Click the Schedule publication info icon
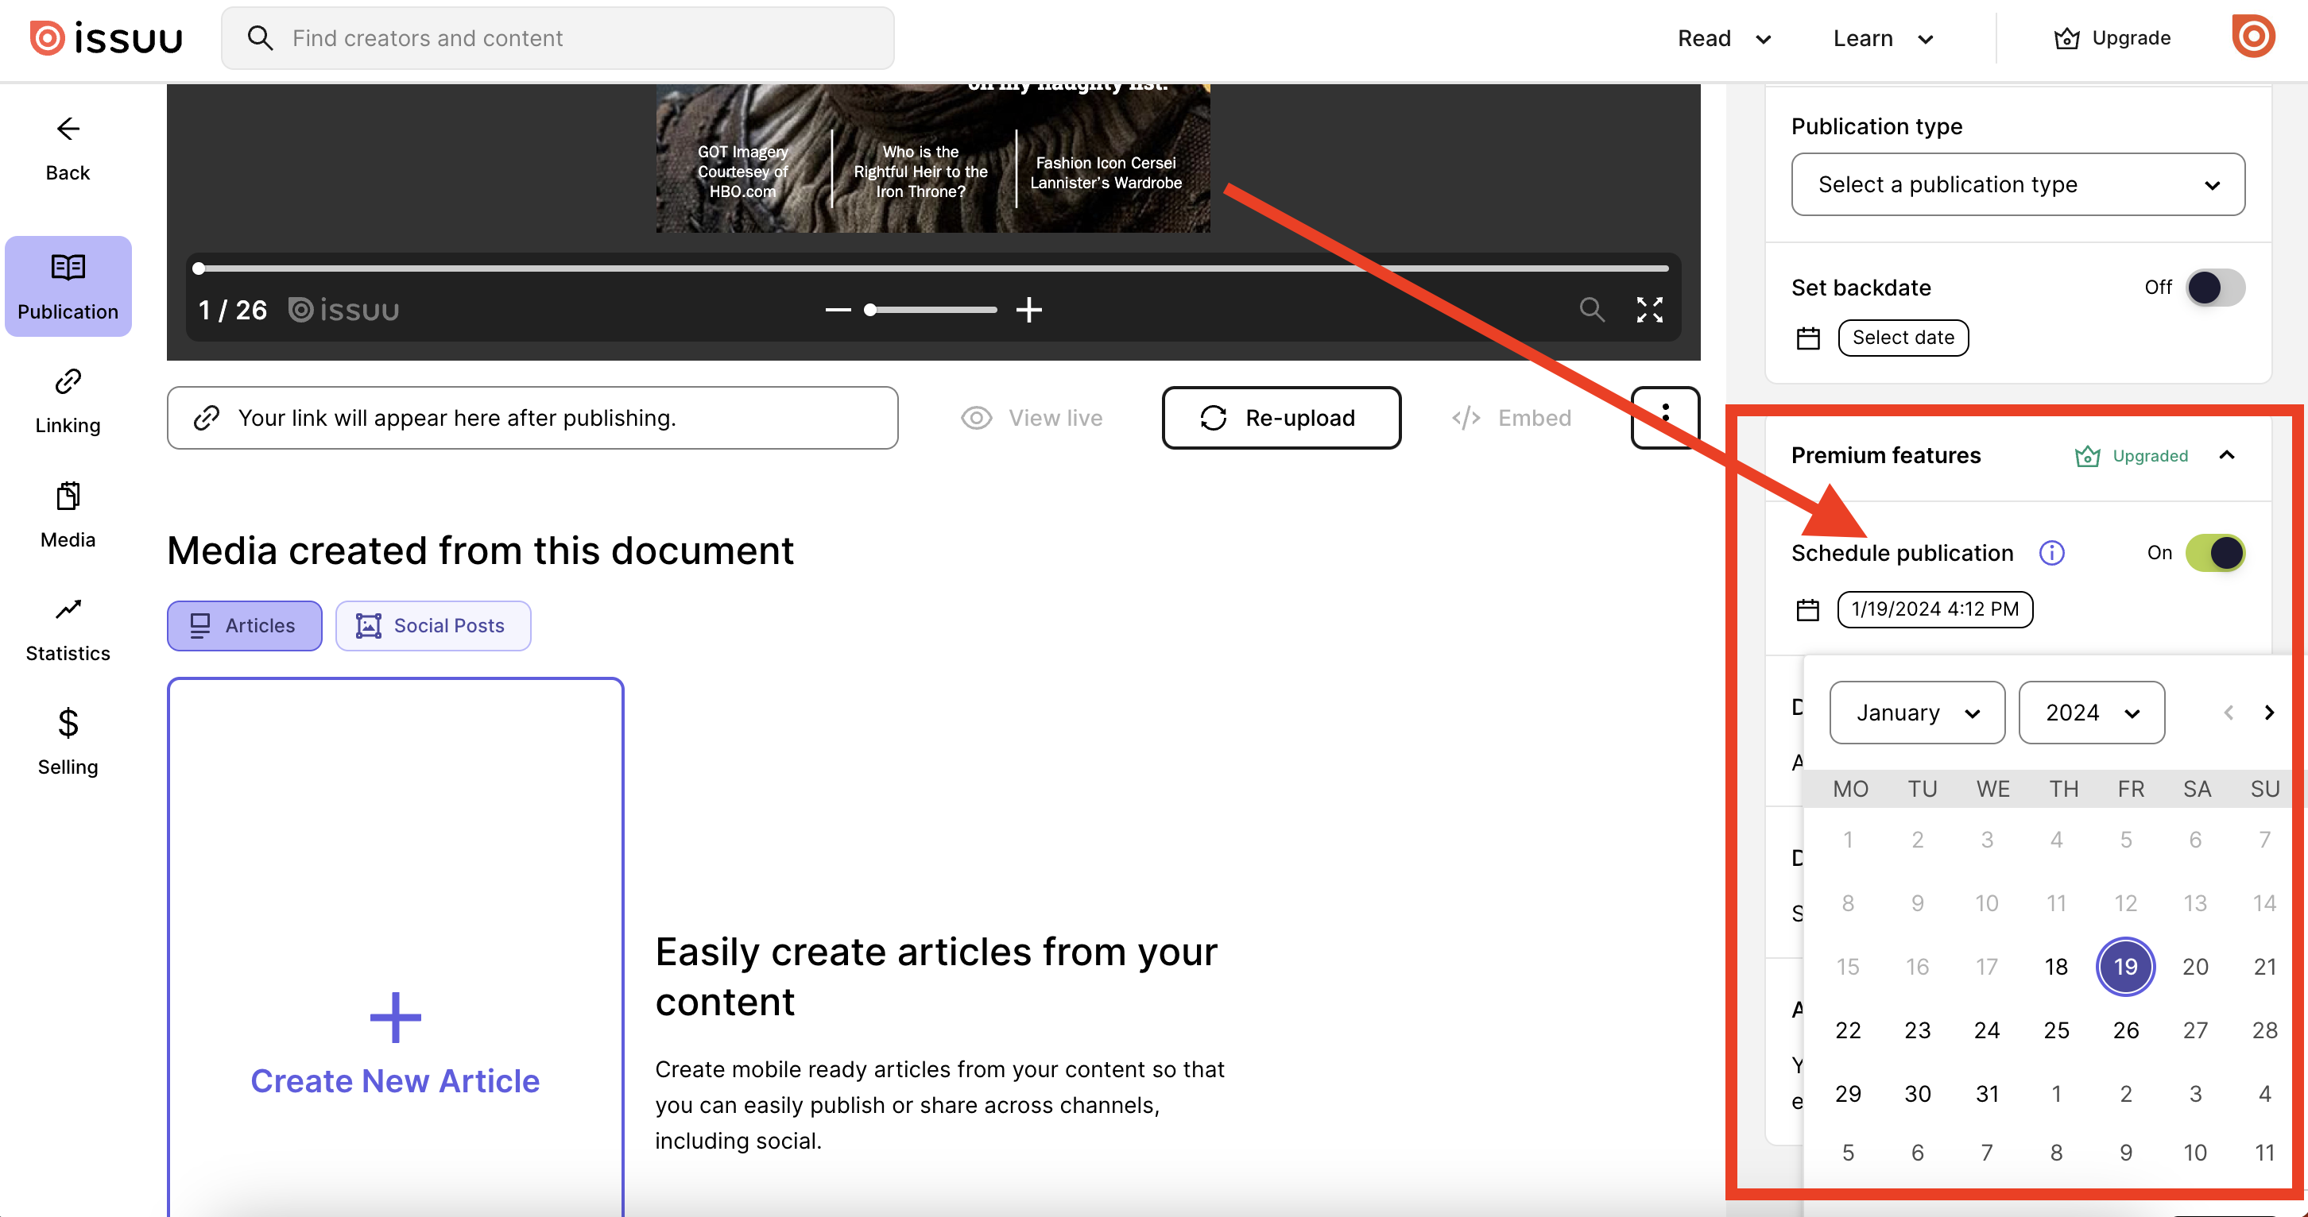 pos(2050,554)
